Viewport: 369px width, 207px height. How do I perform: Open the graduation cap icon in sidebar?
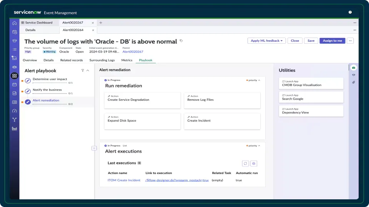coord(14,41)
